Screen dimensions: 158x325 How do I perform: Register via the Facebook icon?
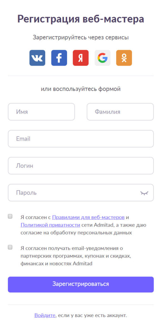coord(59,58)
